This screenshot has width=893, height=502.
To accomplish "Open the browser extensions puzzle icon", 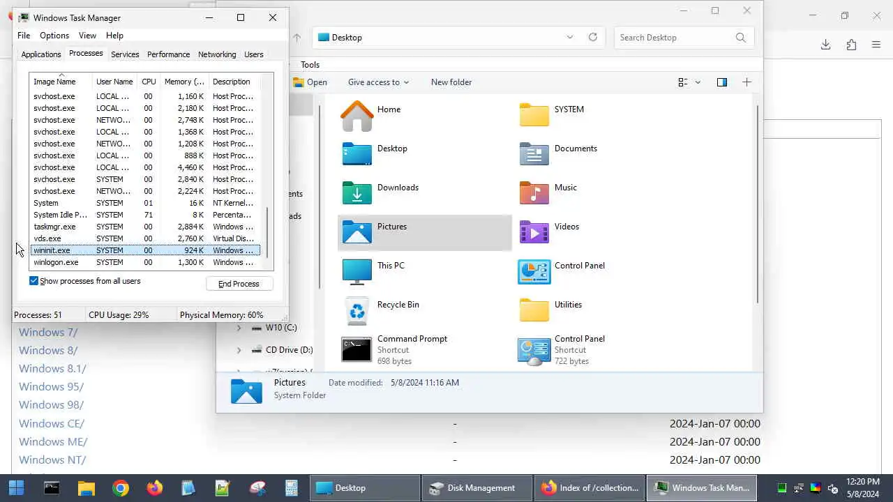I will (851, 45).
